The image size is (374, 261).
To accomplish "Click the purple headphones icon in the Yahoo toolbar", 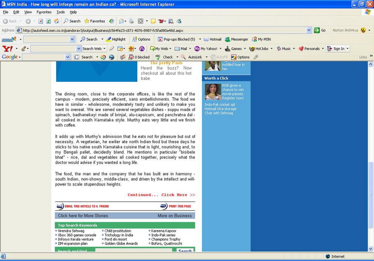I will [142, 49].
